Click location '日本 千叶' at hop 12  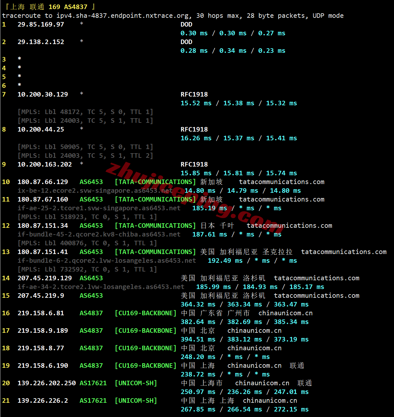pos(217,226)
